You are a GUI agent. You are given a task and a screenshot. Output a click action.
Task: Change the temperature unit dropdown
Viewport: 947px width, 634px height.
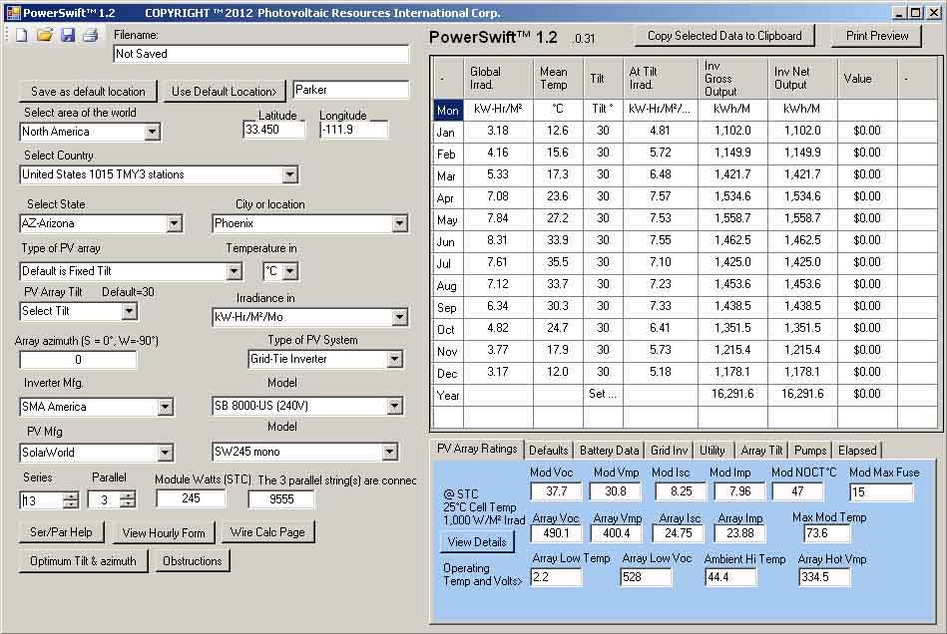pyautogui.click(x=290, y=271)
